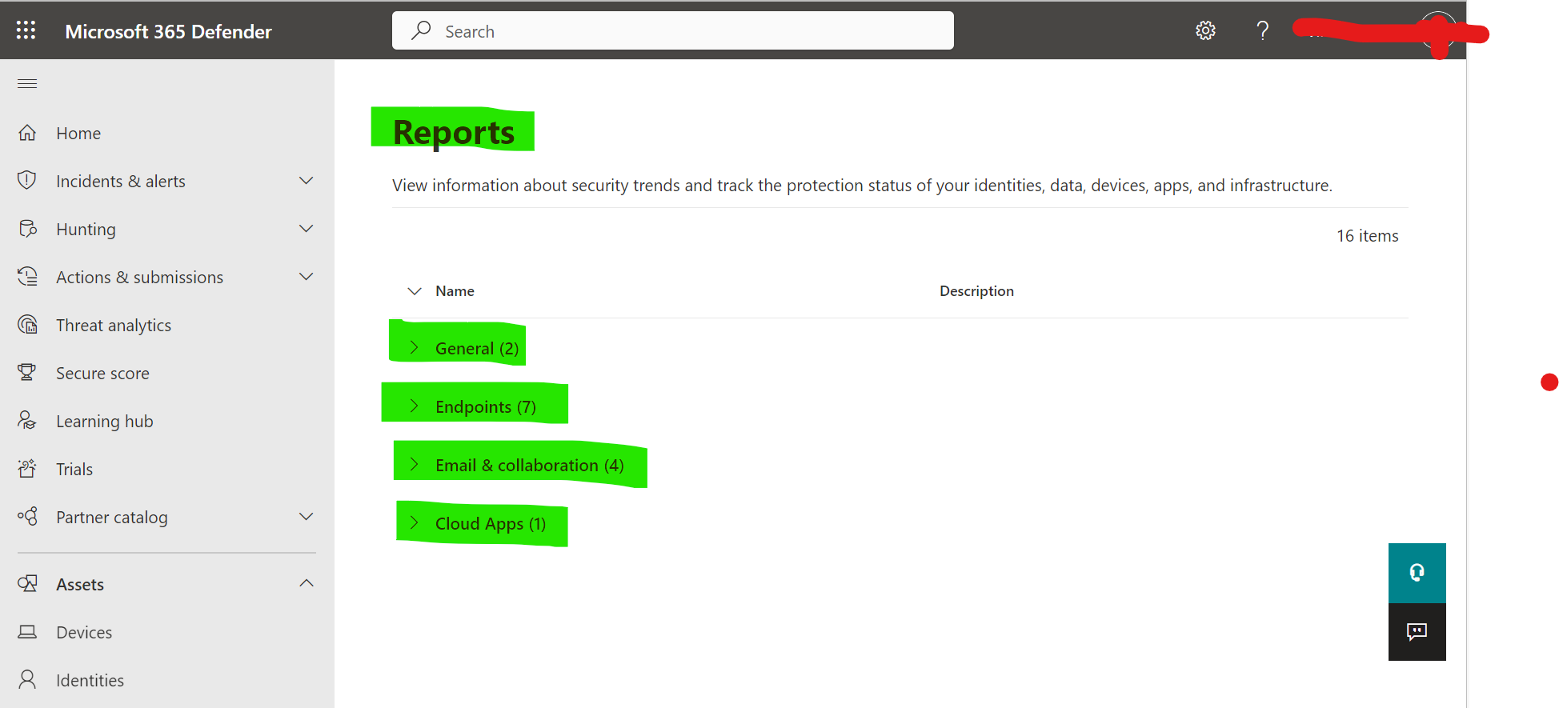1559x708 pixels.
Task: Click the Home house icon
Action: (x=27, y=133)
